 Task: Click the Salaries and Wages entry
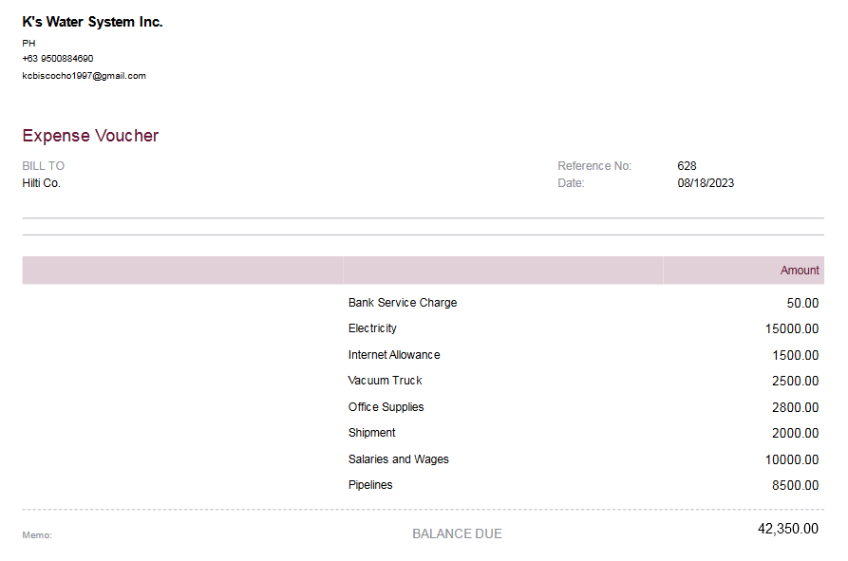tap(398, 459)
